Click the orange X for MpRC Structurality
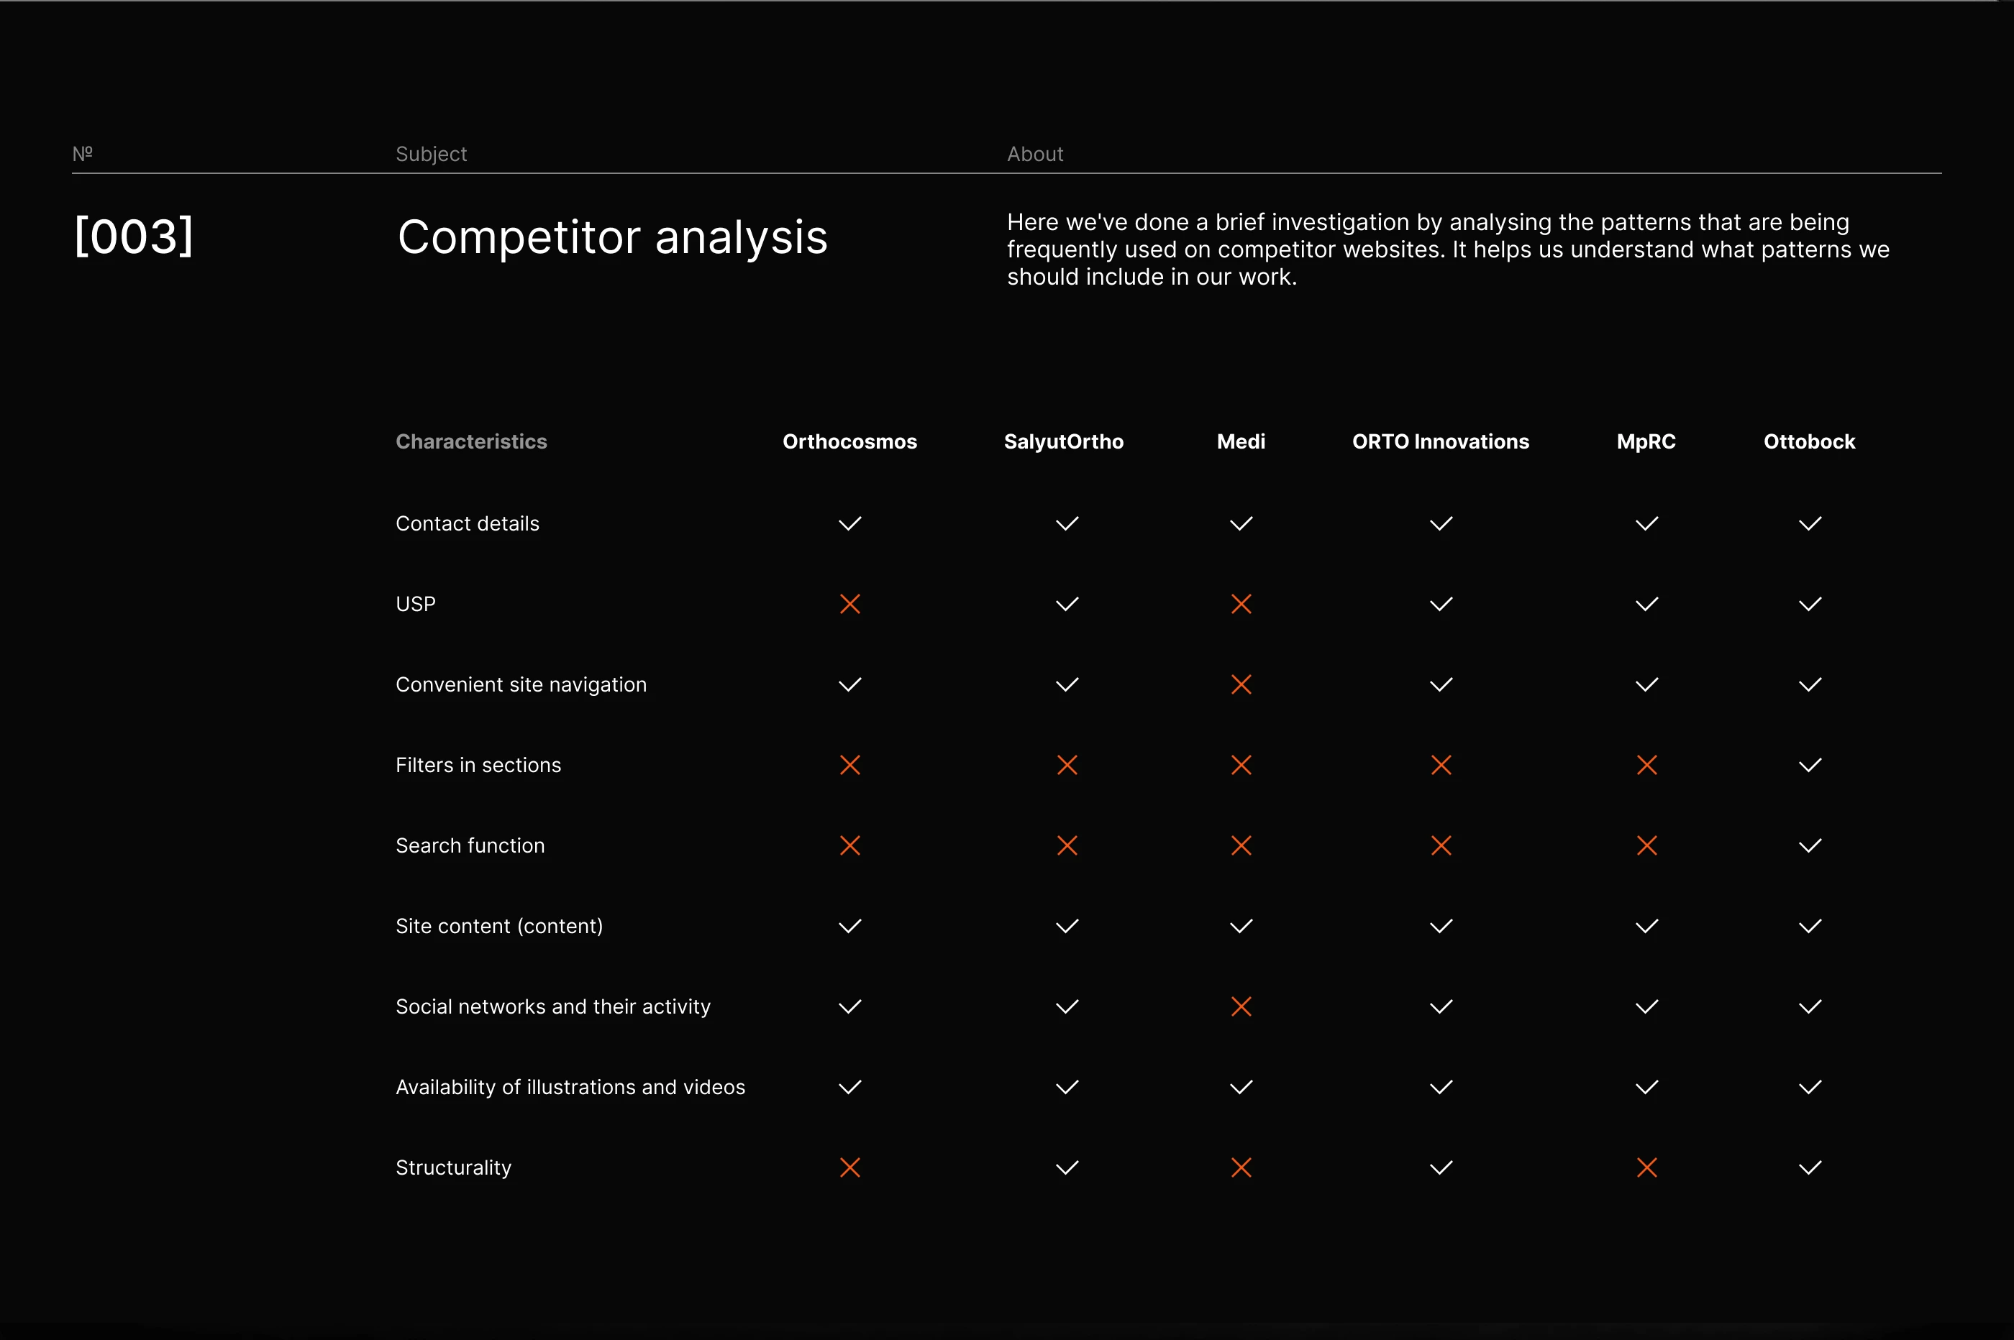Screen dimensions: 2014x1340 coord(1646,1167)
